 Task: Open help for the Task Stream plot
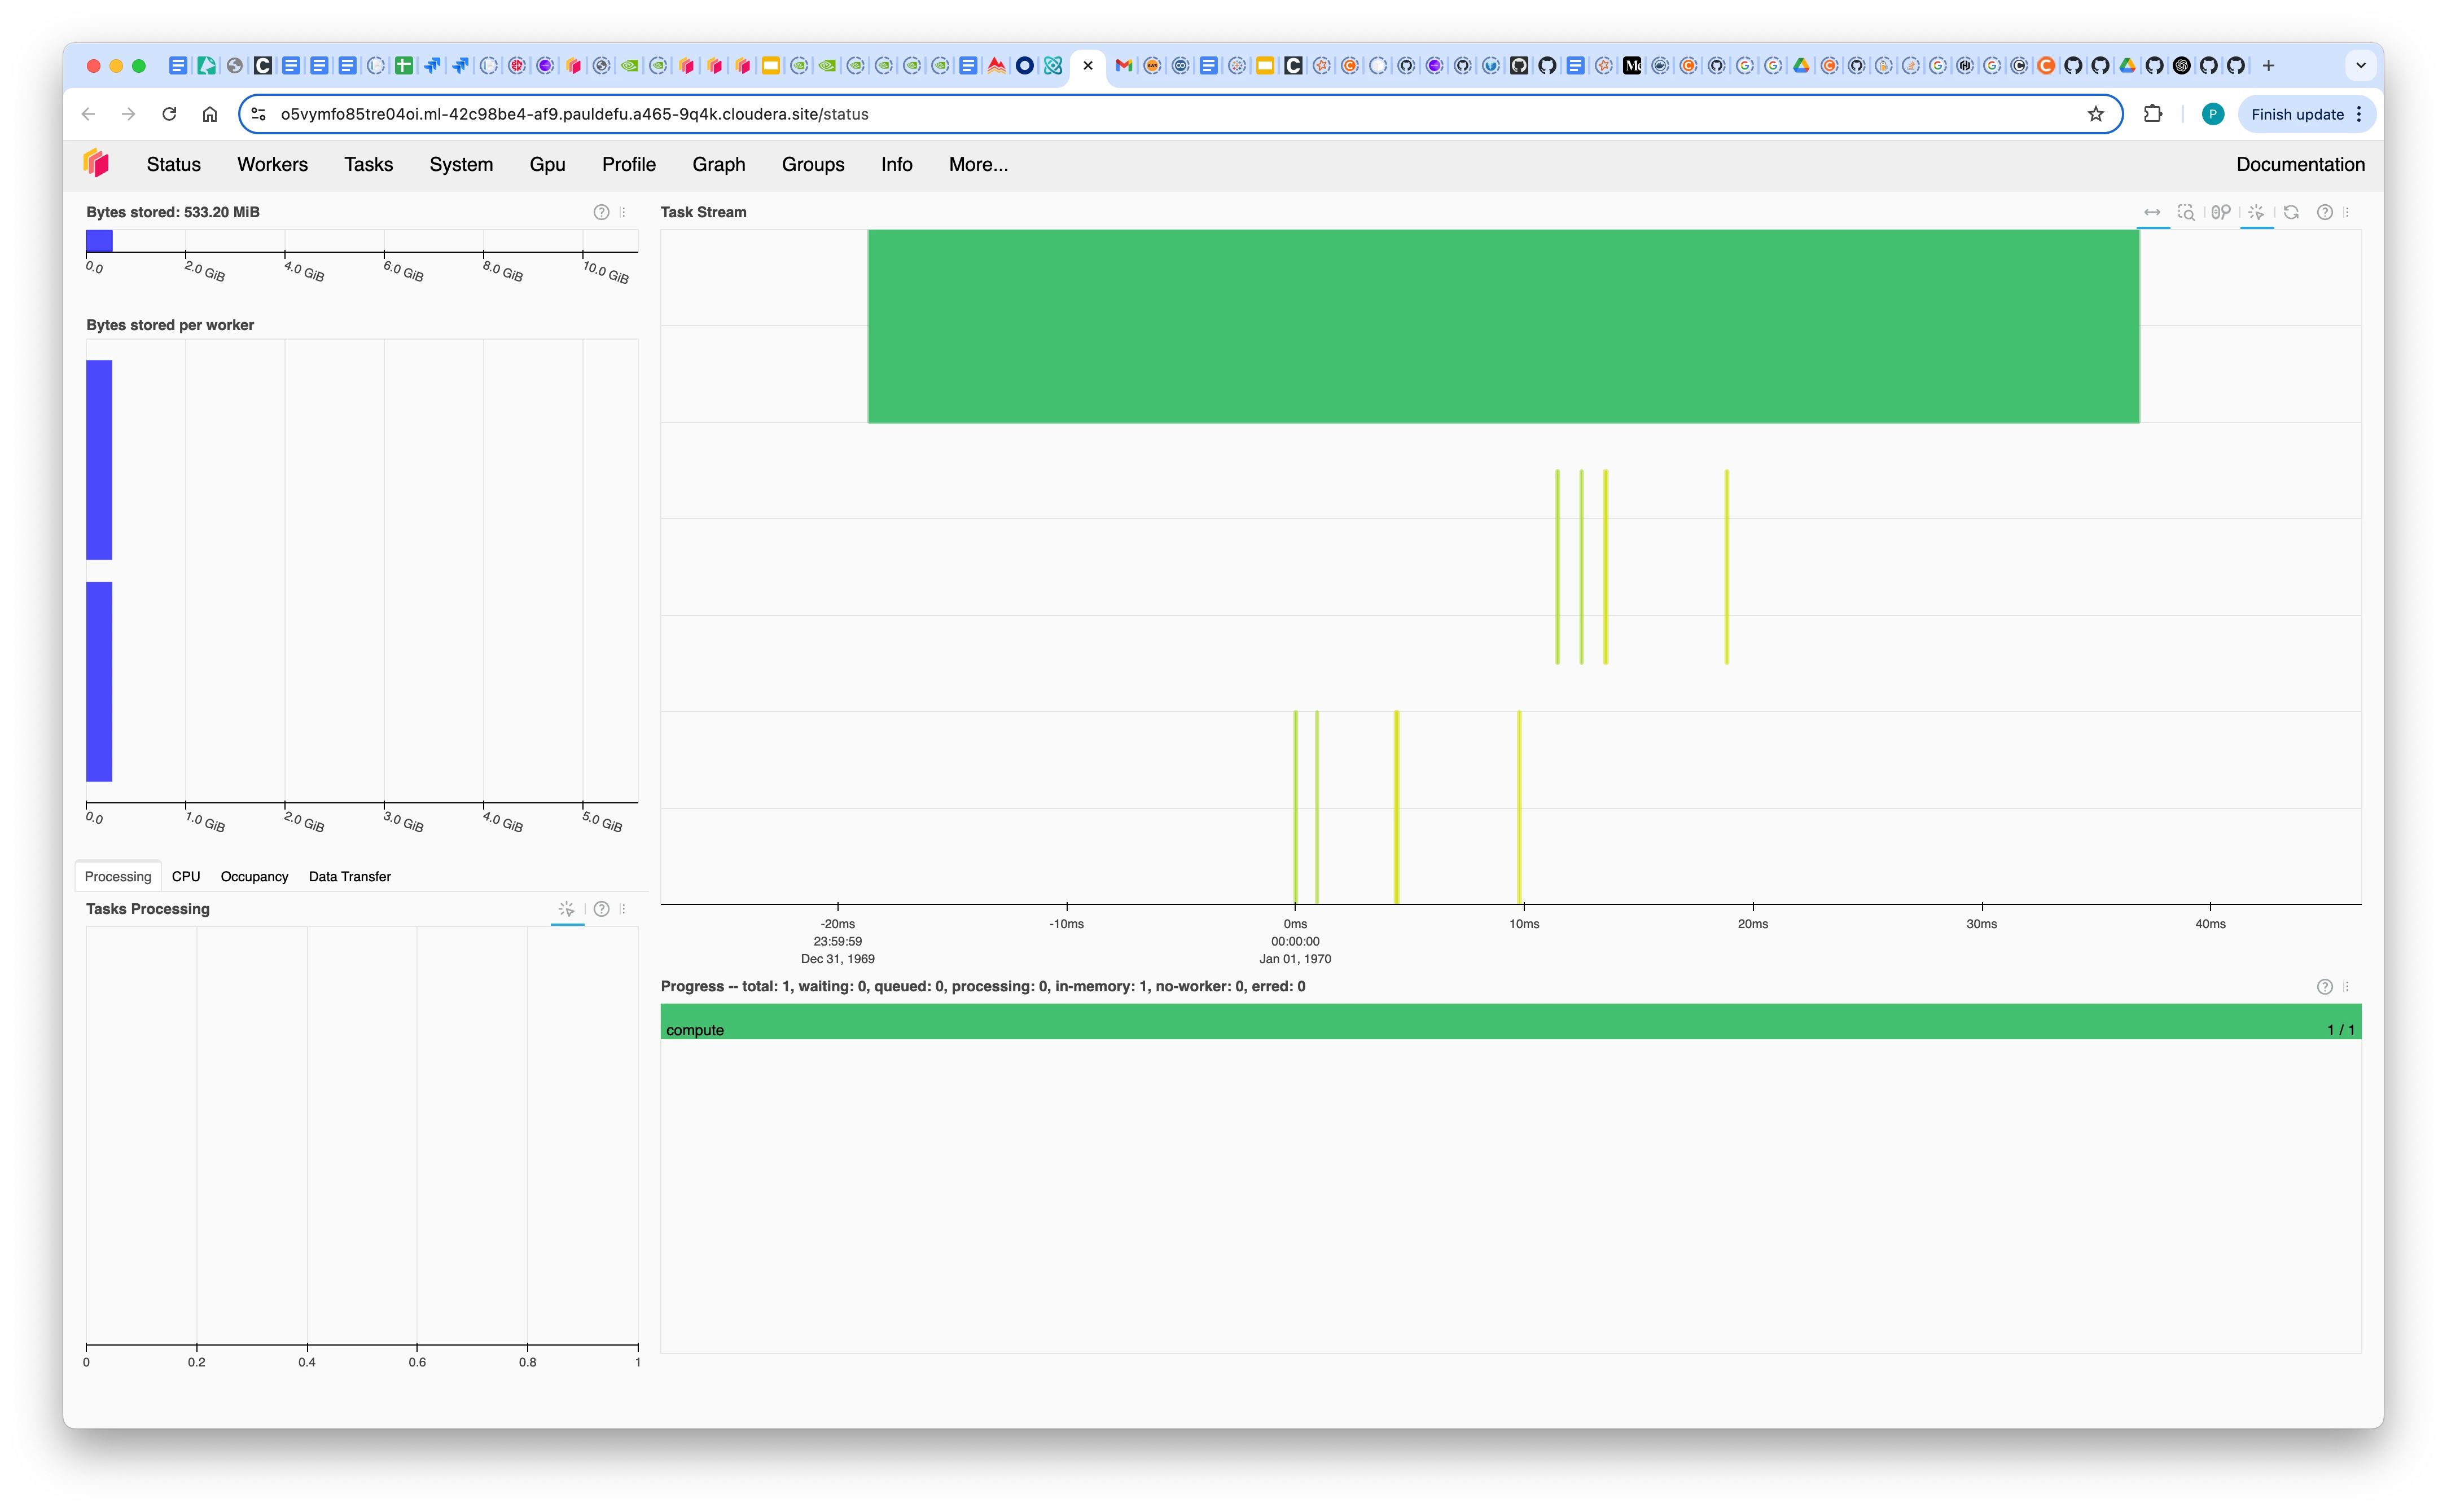[x=2325, y=212]
